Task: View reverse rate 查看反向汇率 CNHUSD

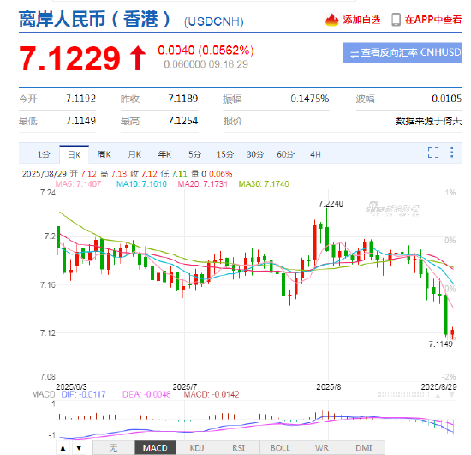Action: [402, 52]
